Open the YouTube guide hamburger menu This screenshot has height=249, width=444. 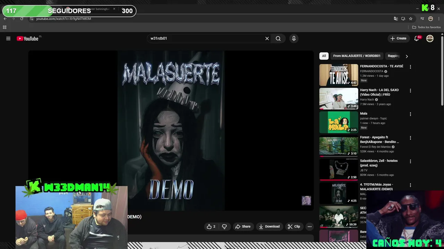[x=8, y=38]
